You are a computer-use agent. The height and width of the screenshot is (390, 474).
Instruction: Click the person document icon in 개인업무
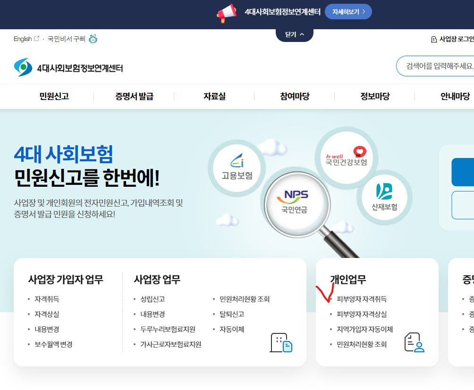click(415, 342)
